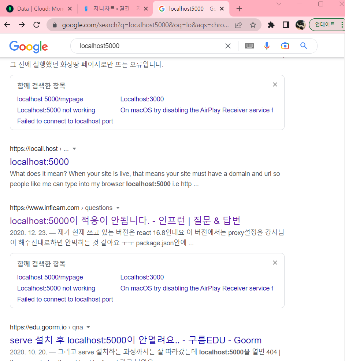Image resolution: width=345 pixels, height=361 pixels.
Task: Open second 'Localhost:3000' suggestion
Action: tap(142, 277)
